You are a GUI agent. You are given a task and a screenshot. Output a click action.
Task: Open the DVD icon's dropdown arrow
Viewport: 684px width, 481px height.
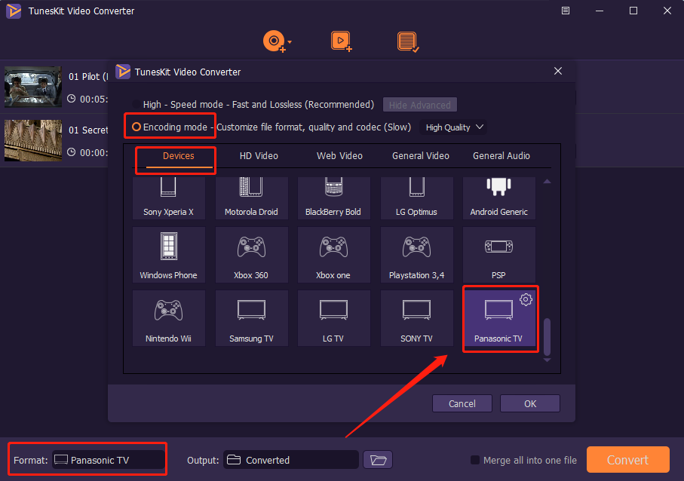pos(290,42)
